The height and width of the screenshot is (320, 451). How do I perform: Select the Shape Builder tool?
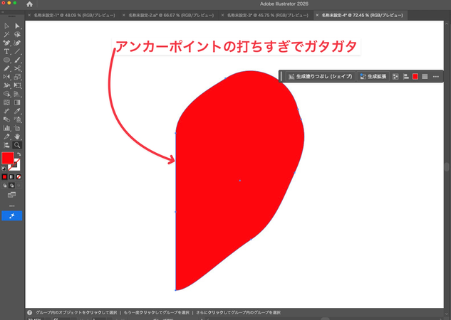6,94
